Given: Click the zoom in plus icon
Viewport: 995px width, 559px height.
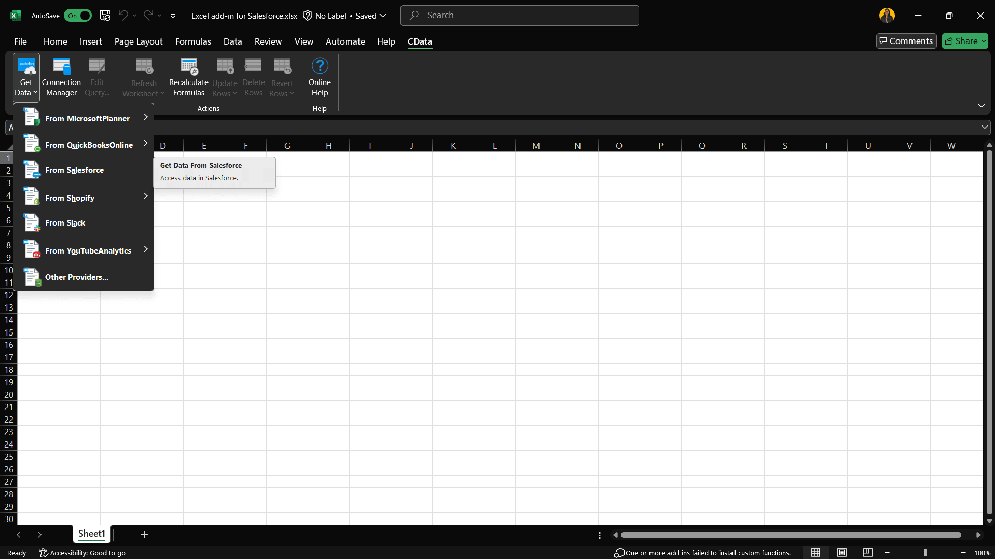Looking at the screenshot, I should (x=963, y=553).
